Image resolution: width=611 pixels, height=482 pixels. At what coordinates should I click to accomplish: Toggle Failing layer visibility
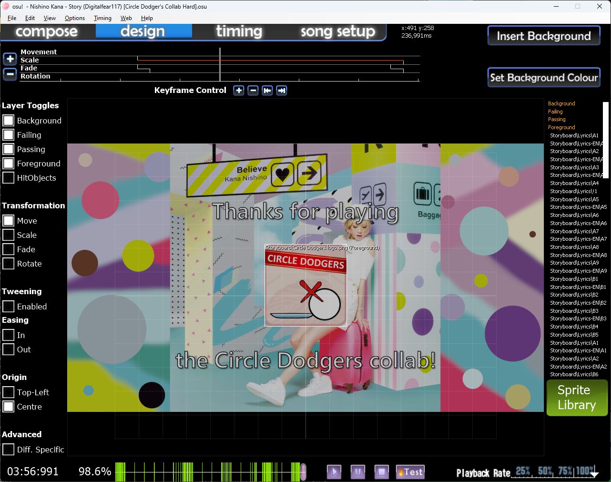pos(9,135)
